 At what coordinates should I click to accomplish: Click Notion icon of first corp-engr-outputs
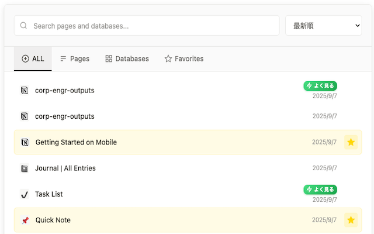pyautogui.click(x=25, y=91)
